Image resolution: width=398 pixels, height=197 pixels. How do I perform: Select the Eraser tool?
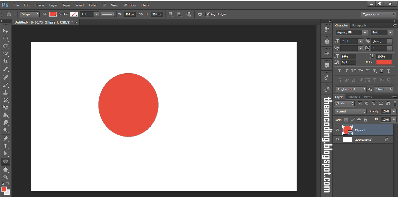pyautogui.click(x=6, y=108)
